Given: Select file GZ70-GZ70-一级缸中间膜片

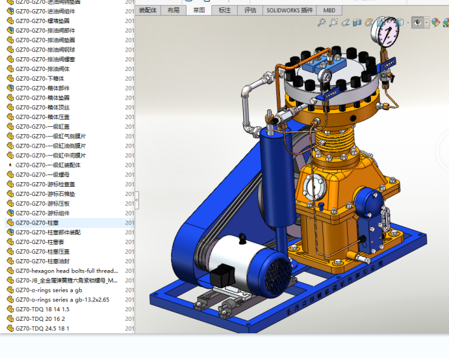Looking at the screenshot, I should 51,156.
